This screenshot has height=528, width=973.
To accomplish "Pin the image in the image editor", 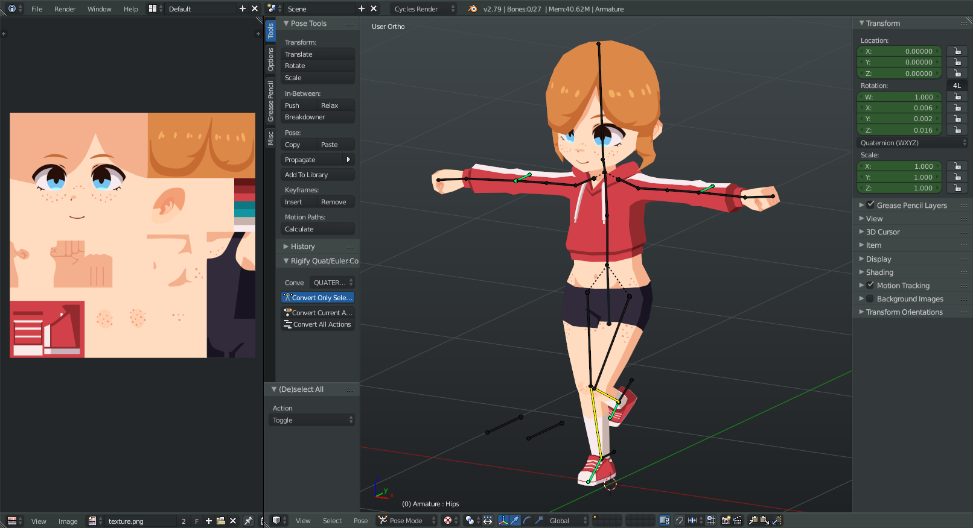I will tap(249, 521).
